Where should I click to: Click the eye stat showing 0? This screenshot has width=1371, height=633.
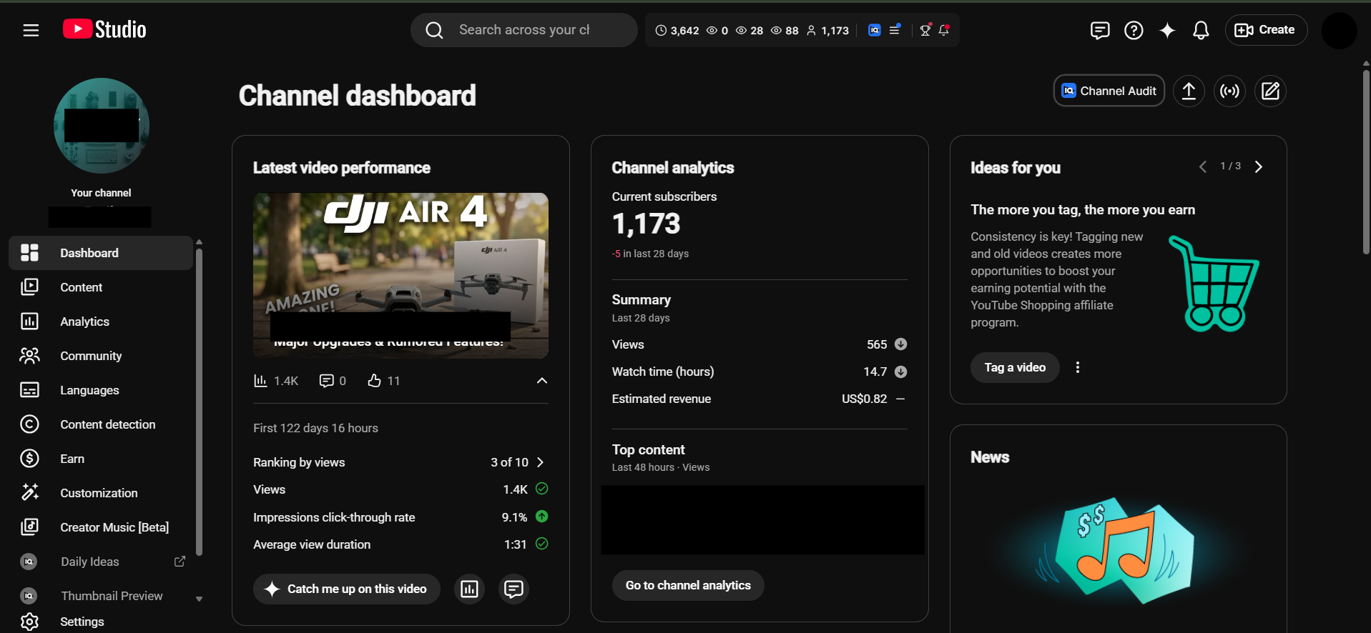click(717, 31)
